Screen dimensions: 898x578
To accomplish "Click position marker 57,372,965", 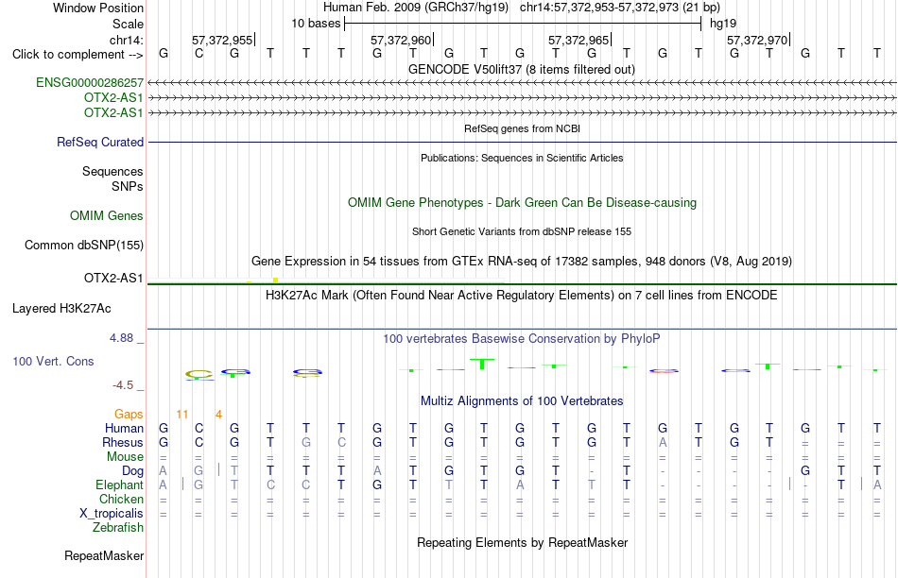I will pos(579,40).
